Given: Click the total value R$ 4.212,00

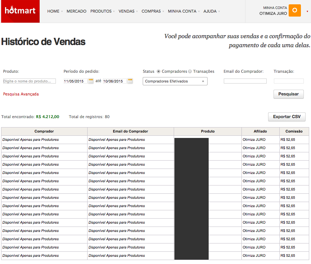Looking at the screenshot, I should [48, 117].
